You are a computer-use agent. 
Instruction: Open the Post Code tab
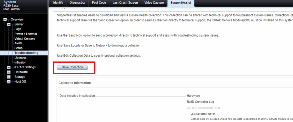click(x=99, y=3)
